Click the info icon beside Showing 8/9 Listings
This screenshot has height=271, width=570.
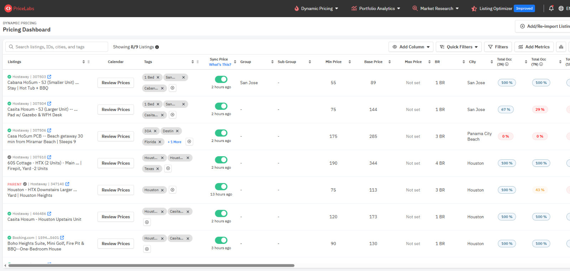(157, 47)
